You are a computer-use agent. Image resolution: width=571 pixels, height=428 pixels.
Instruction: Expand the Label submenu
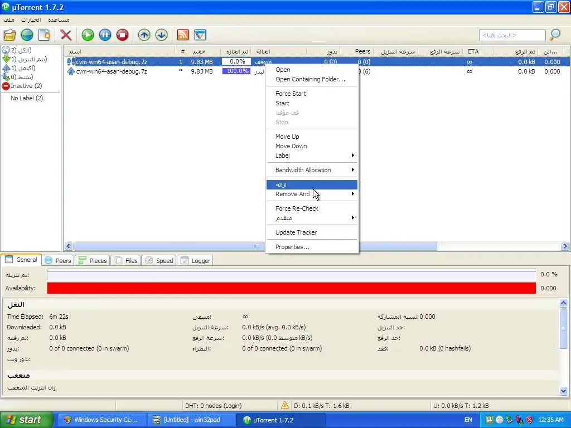312,155
